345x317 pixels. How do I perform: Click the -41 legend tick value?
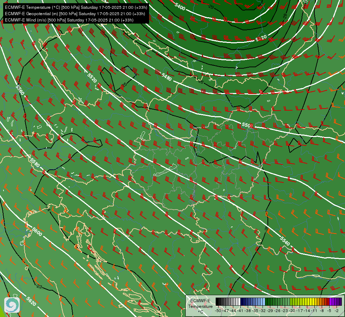coord(240,311)
